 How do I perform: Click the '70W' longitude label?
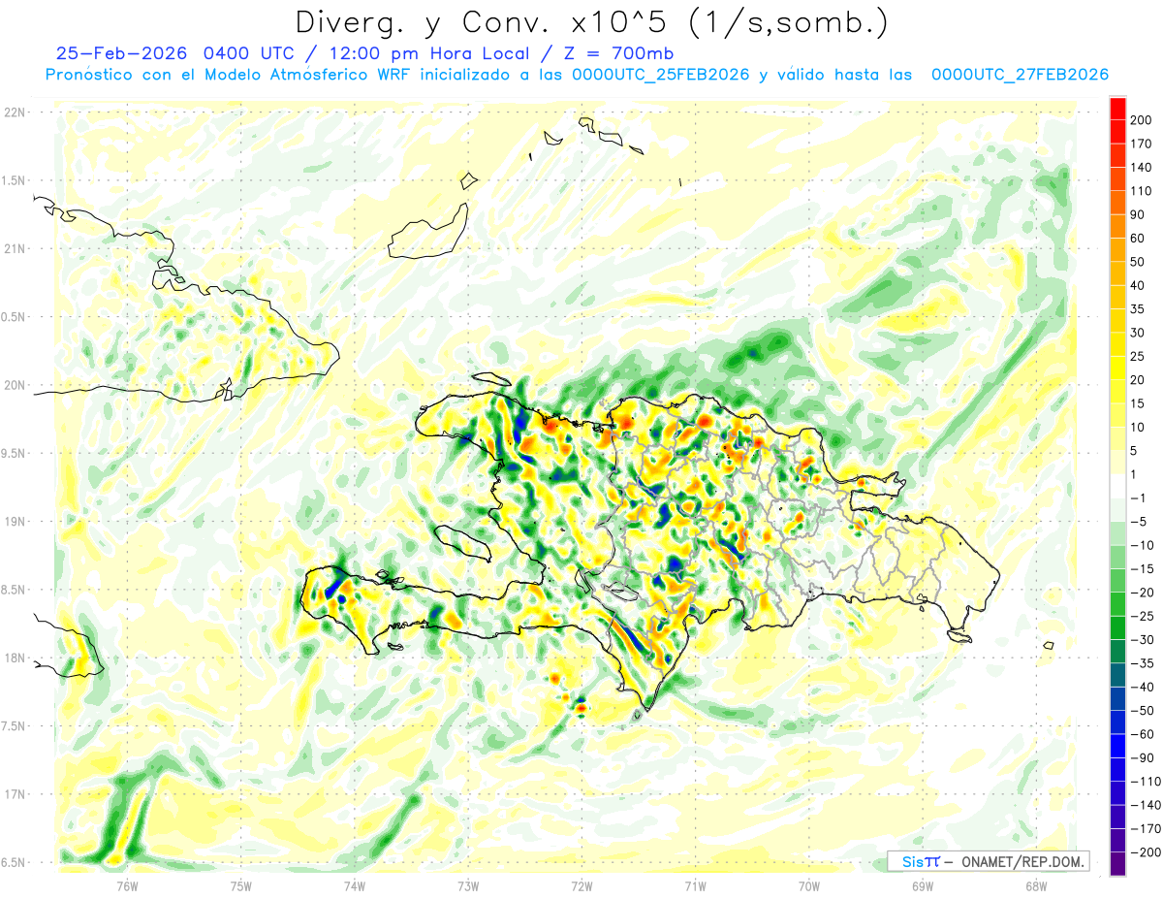click(x=808, y=885)
